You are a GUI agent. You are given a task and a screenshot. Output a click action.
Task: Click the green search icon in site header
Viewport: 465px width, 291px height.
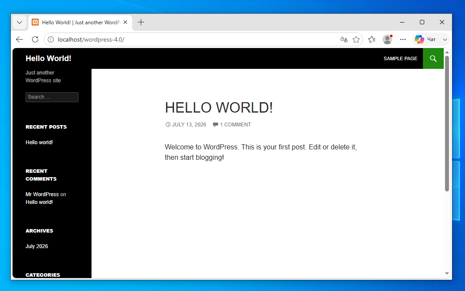pos(433,58)
